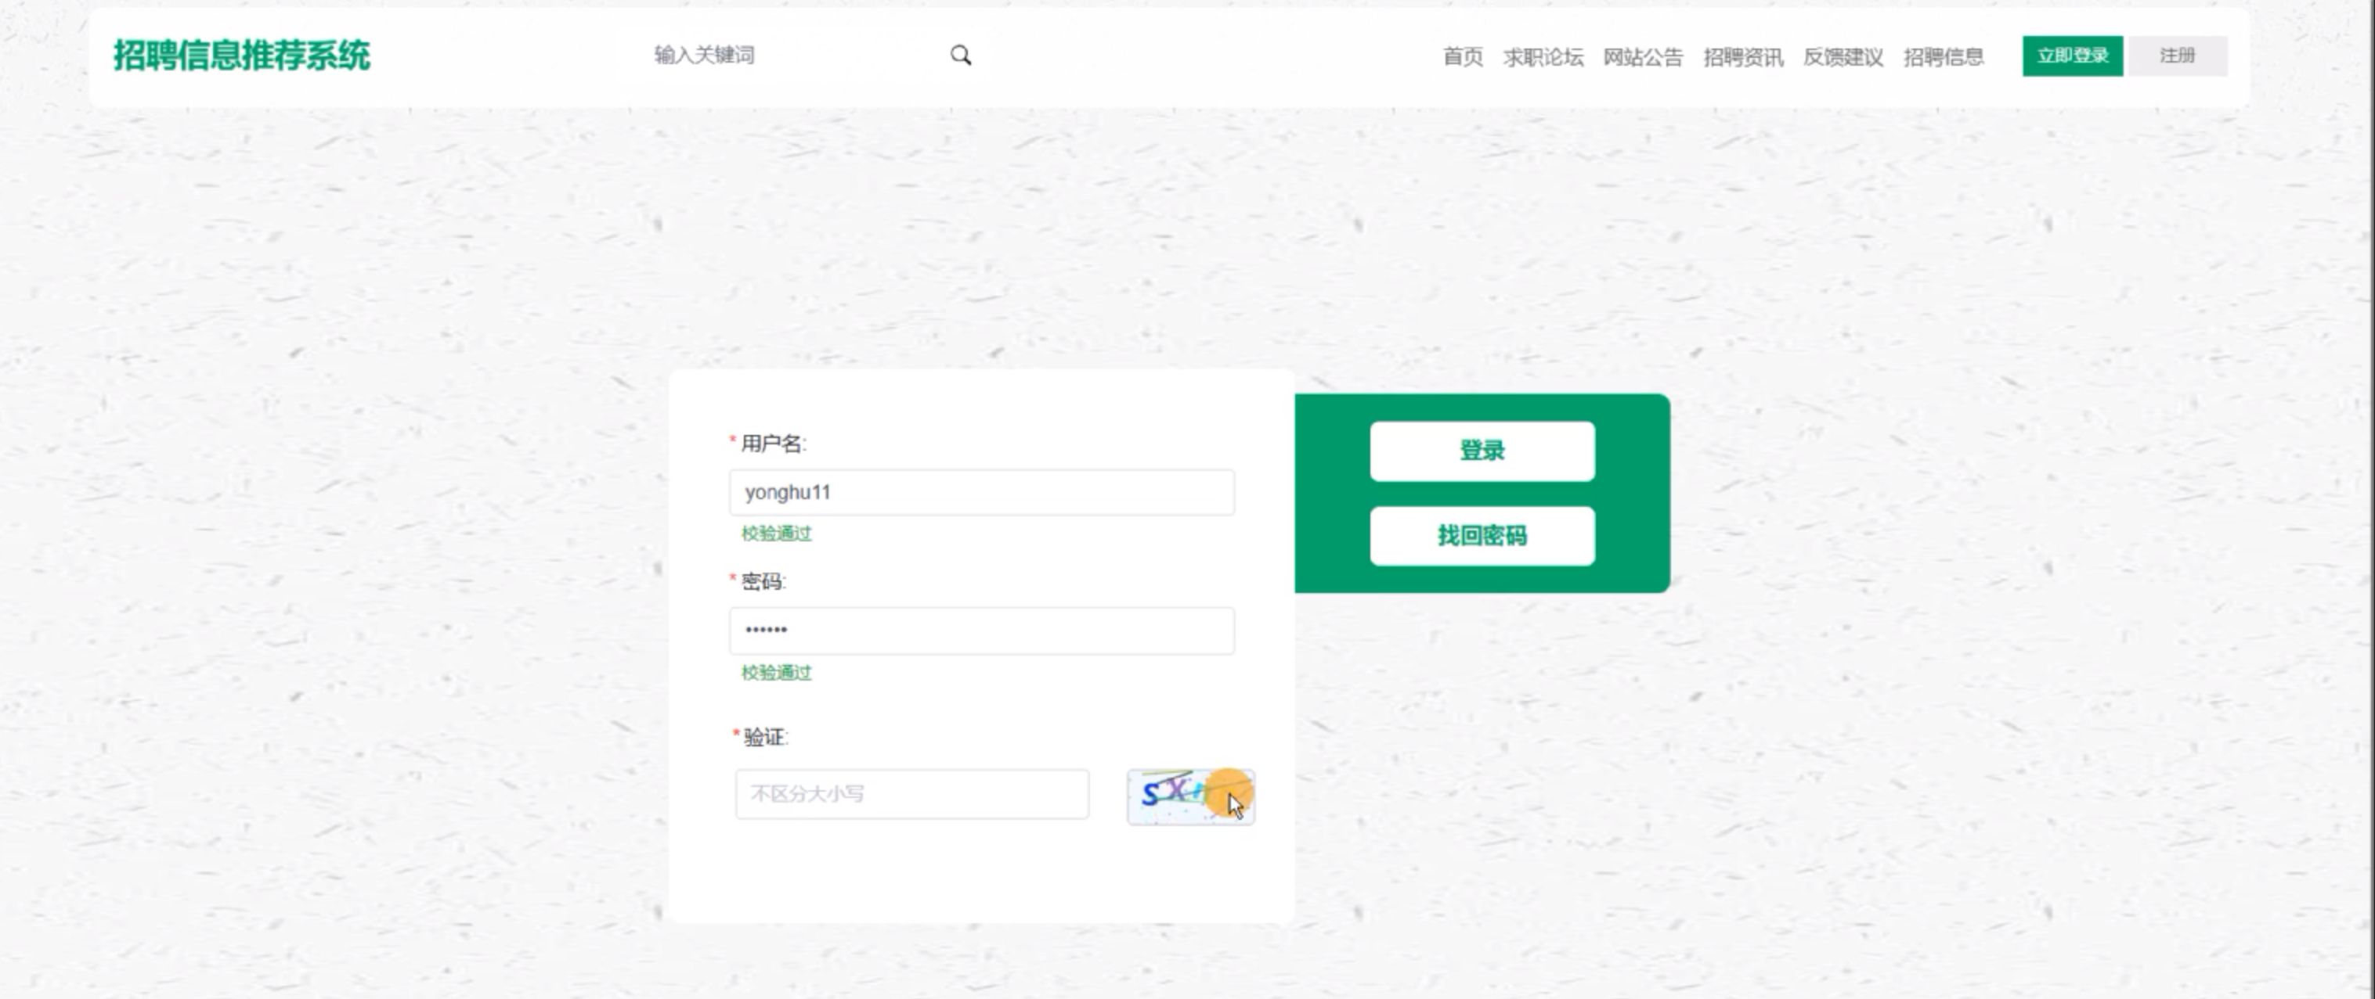Click the 密码 field label
This screenshot has height=999, width=2375.
point(763,582)
